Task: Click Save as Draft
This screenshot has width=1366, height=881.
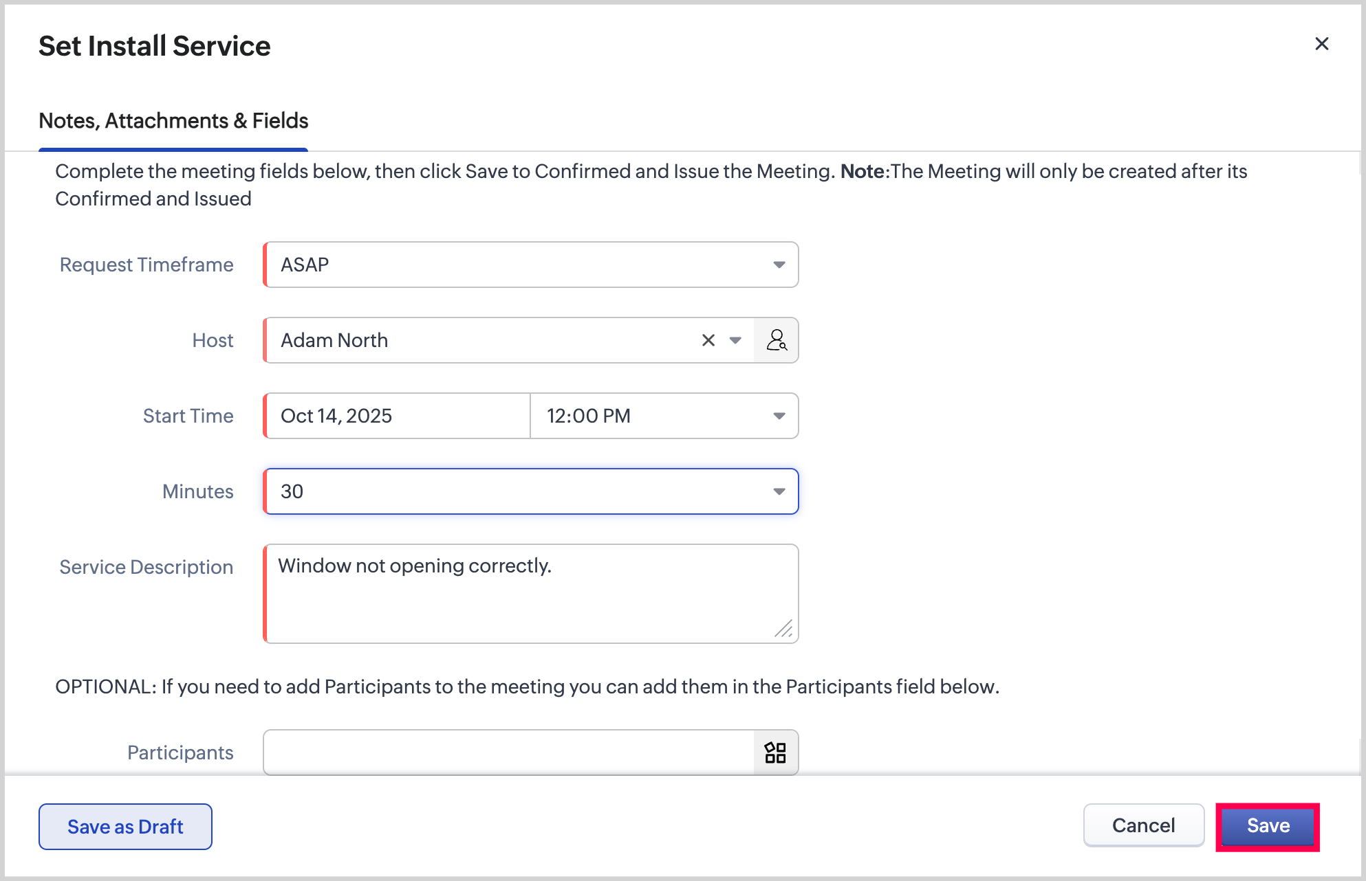Action: [125, 827]
